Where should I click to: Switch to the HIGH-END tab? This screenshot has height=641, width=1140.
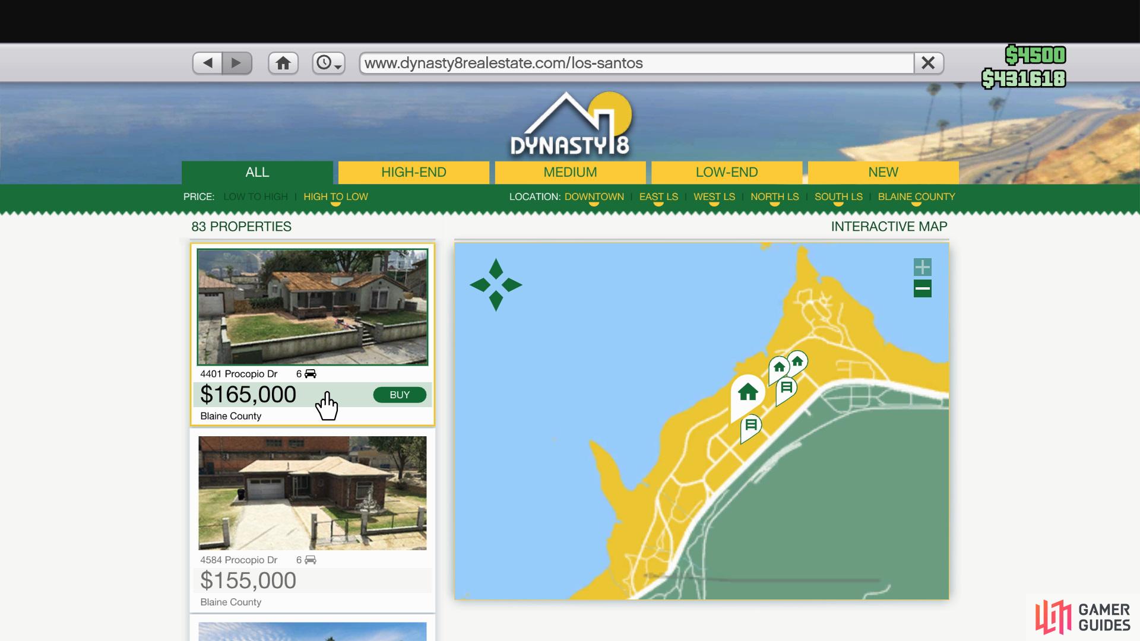[414, 172]
